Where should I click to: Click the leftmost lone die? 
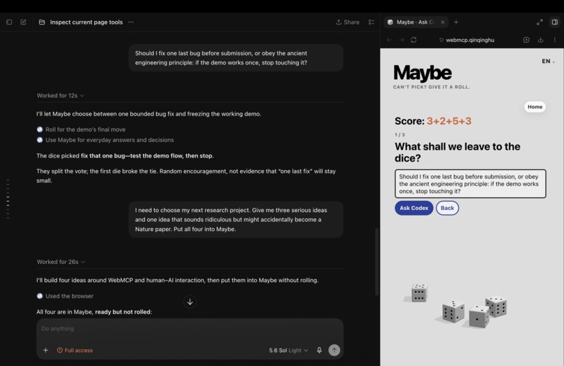418,293
